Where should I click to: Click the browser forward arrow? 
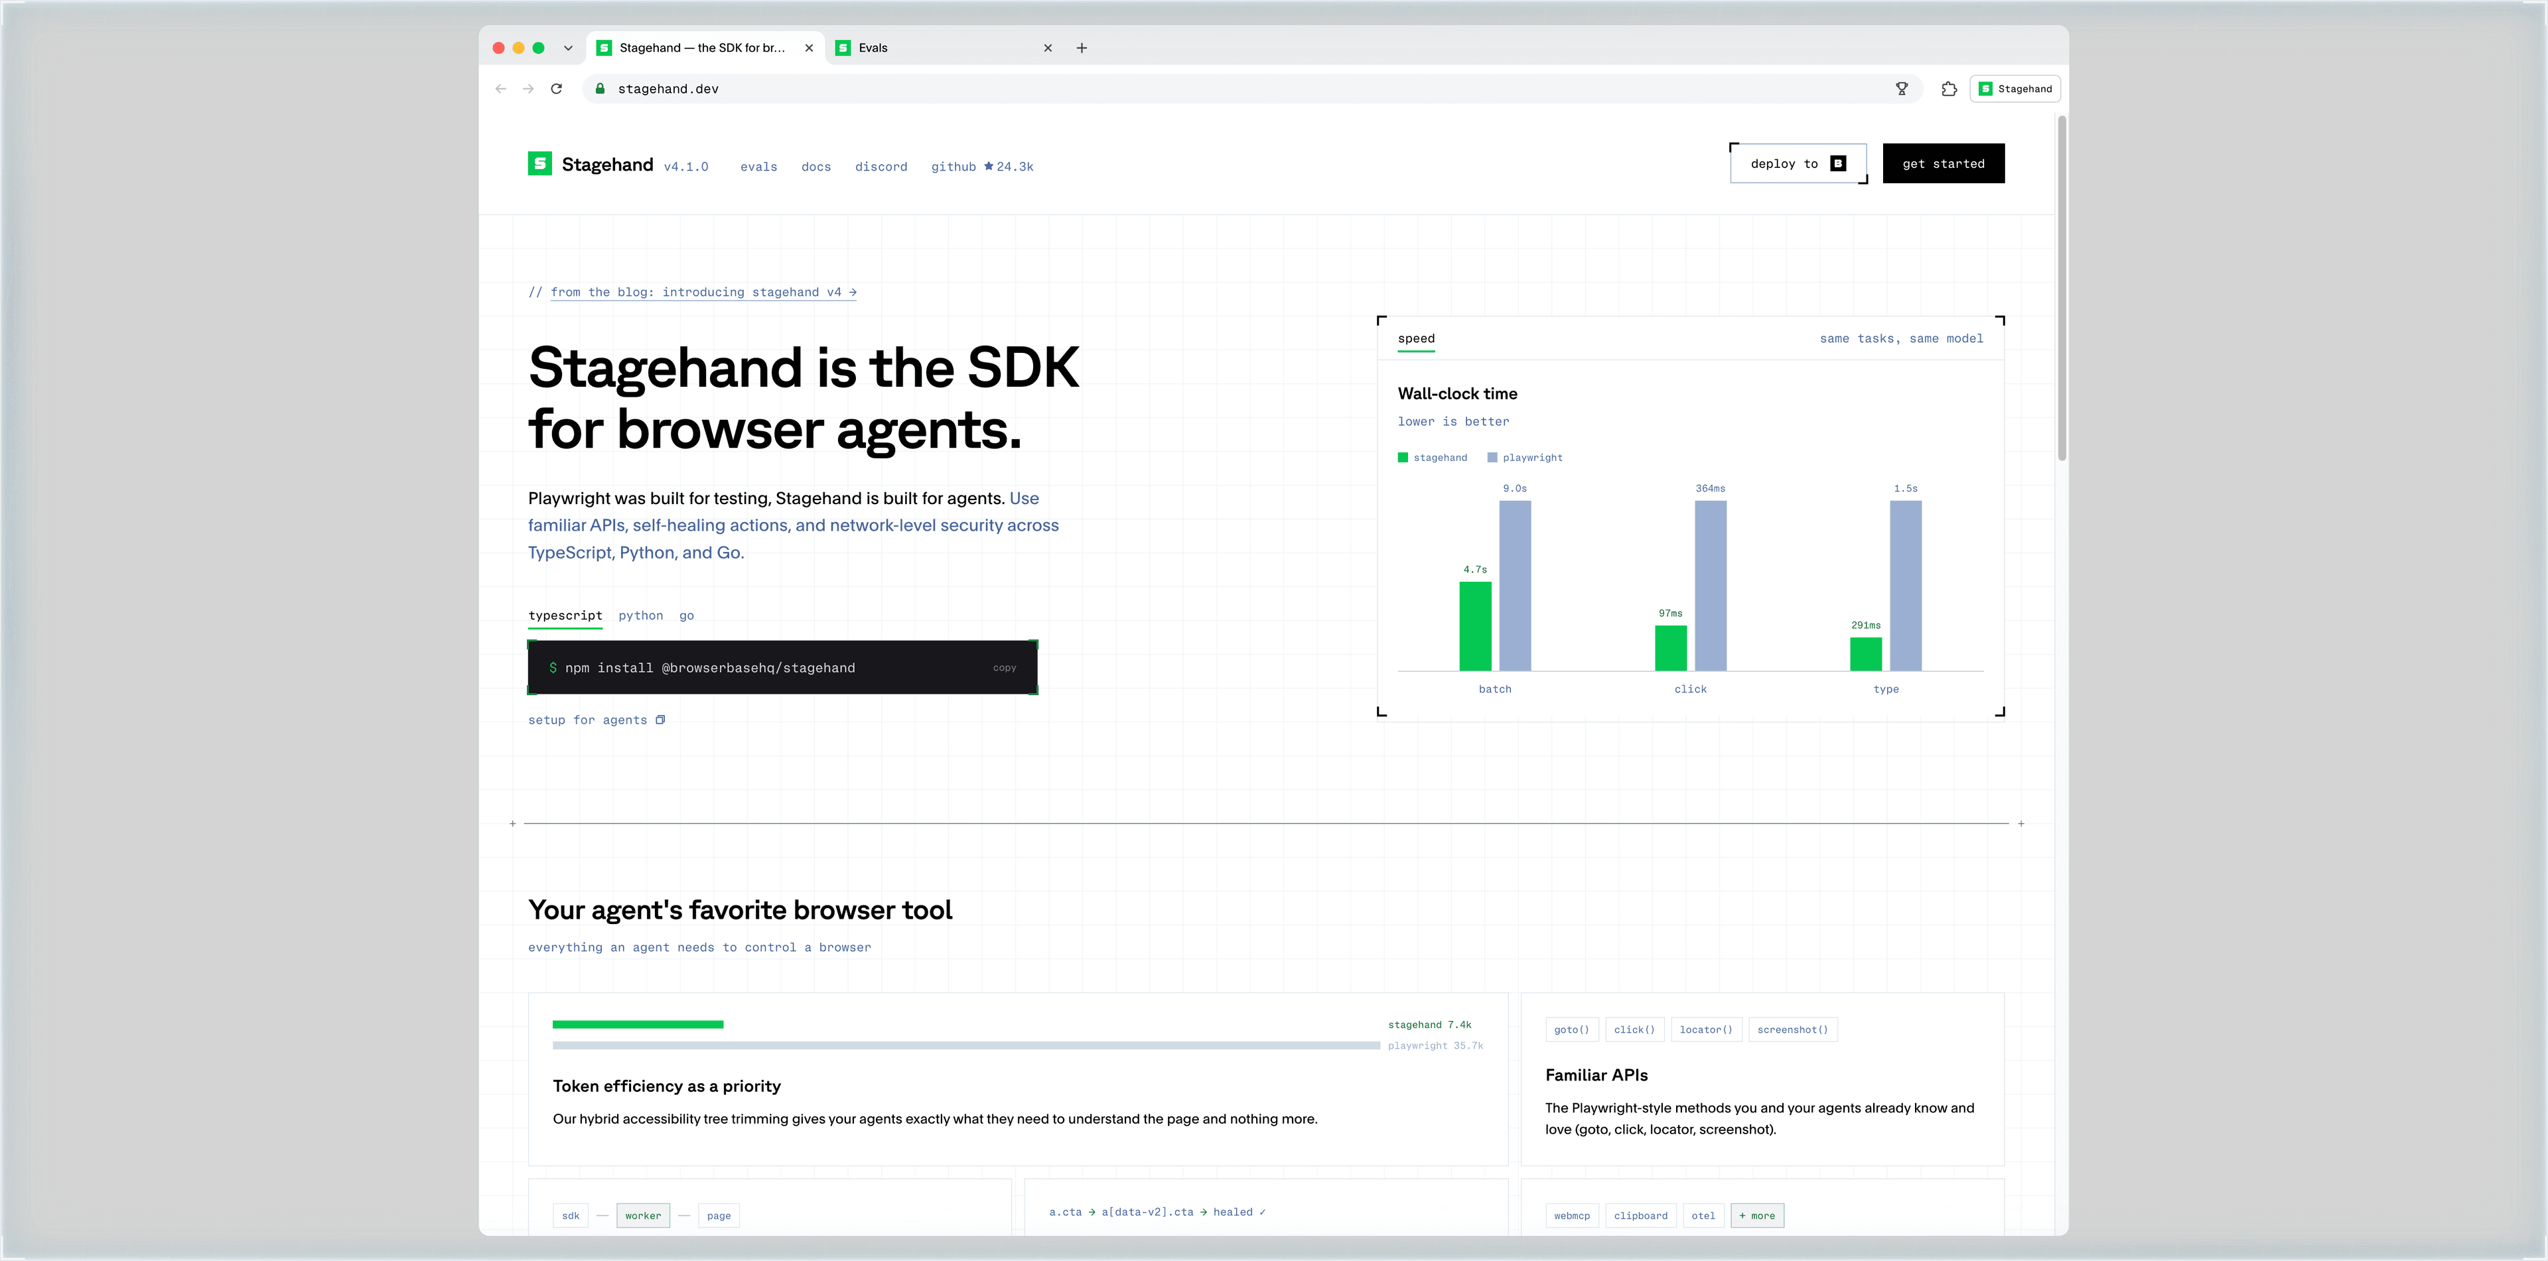(528, 89)
